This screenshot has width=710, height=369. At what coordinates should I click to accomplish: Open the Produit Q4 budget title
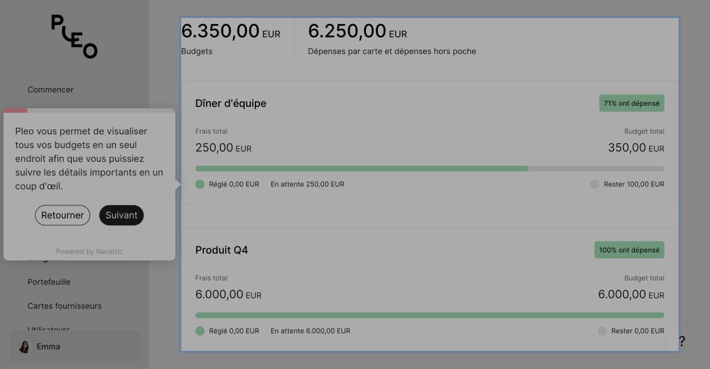pos(222,250)
